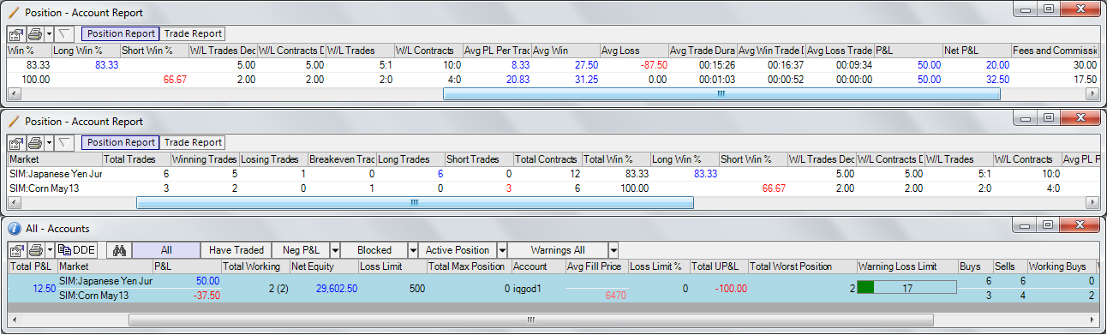Screen dimensions: 1107x335
Task: Open the Warnings All dropdown arrow
Action: tap(613, 250)
